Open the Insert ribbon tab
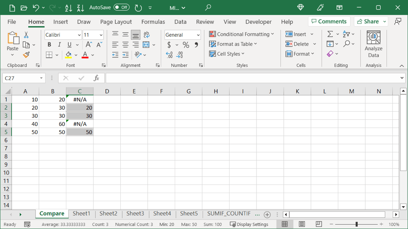This screenshot has height=229, width=408. [x=61, y=22]
